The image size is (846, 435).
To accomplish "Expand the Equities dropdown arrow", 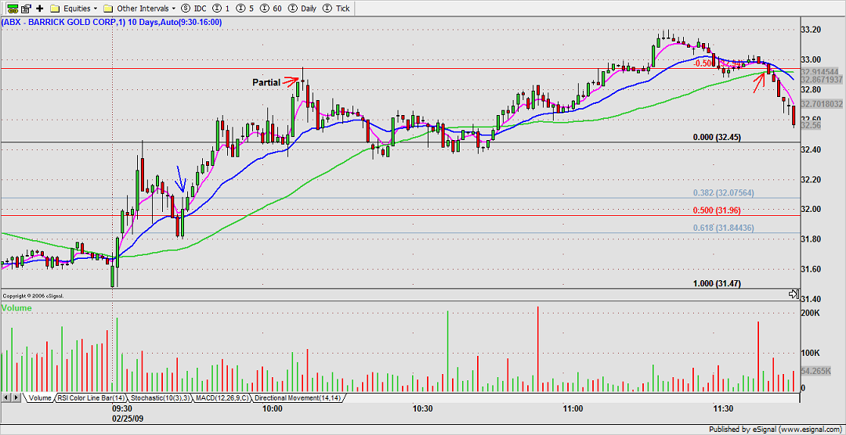I will (x=96, y=9).
